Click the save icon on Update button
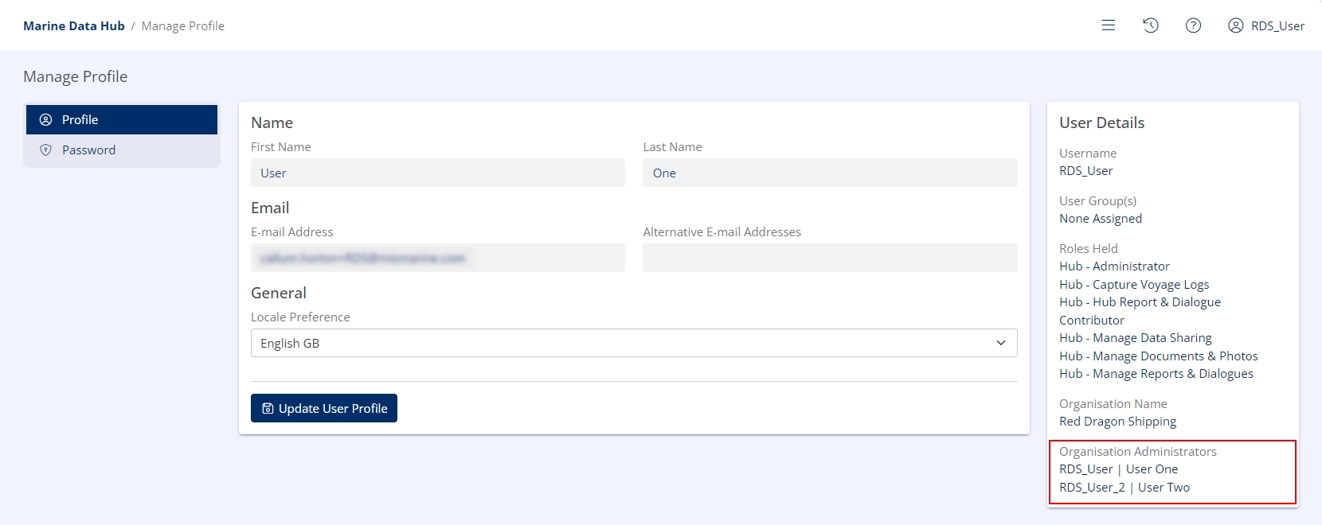The height and width of the screenshot is (525, 1322). tap(268, 409)
